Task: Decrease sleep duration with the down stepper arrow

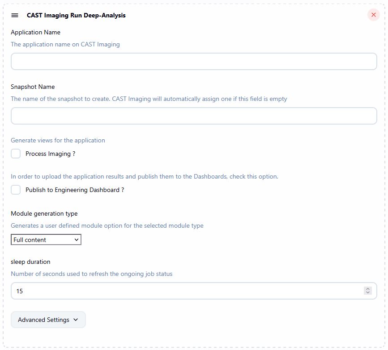Action: pos(368,293)
